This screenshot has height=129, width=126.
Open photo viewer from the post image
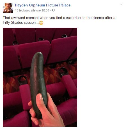point(40,77)
